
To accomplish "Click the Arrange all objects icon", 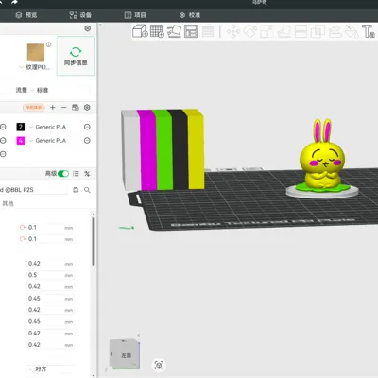I will coord(191,31).
